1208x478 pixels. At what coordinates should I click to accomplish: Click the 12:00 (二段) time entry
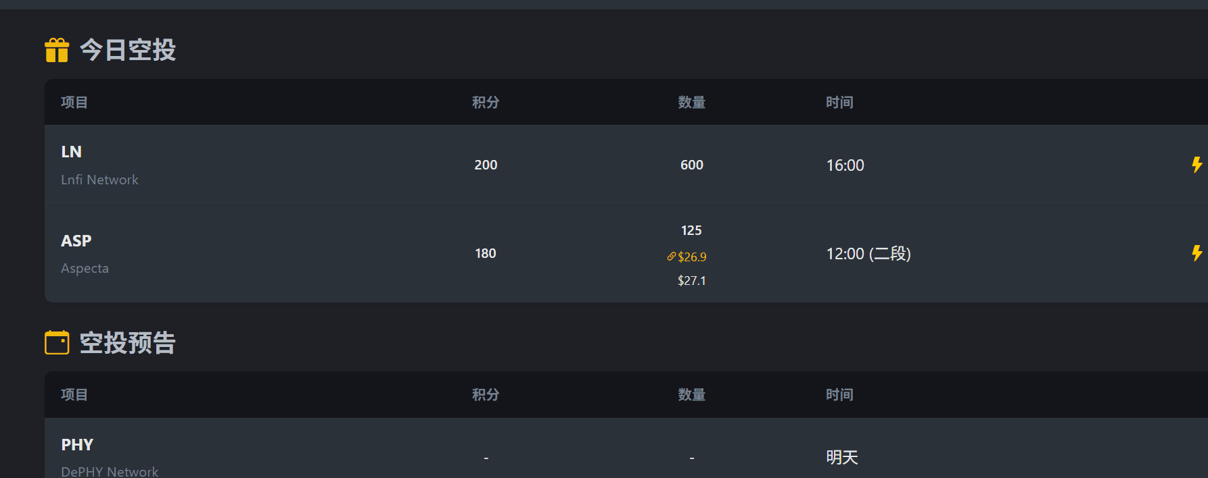(868, 254)
